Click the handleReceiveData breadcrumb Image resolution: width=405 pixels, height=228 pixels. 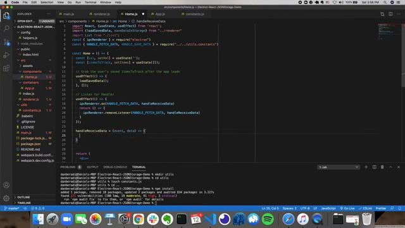pyautogui.click(x=151, y=21)
